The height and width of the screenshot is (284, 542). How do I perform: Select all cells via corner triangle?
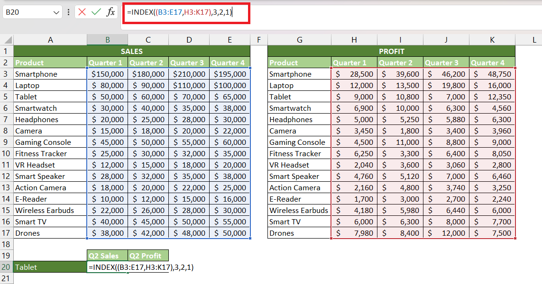[x=7, y=40]
